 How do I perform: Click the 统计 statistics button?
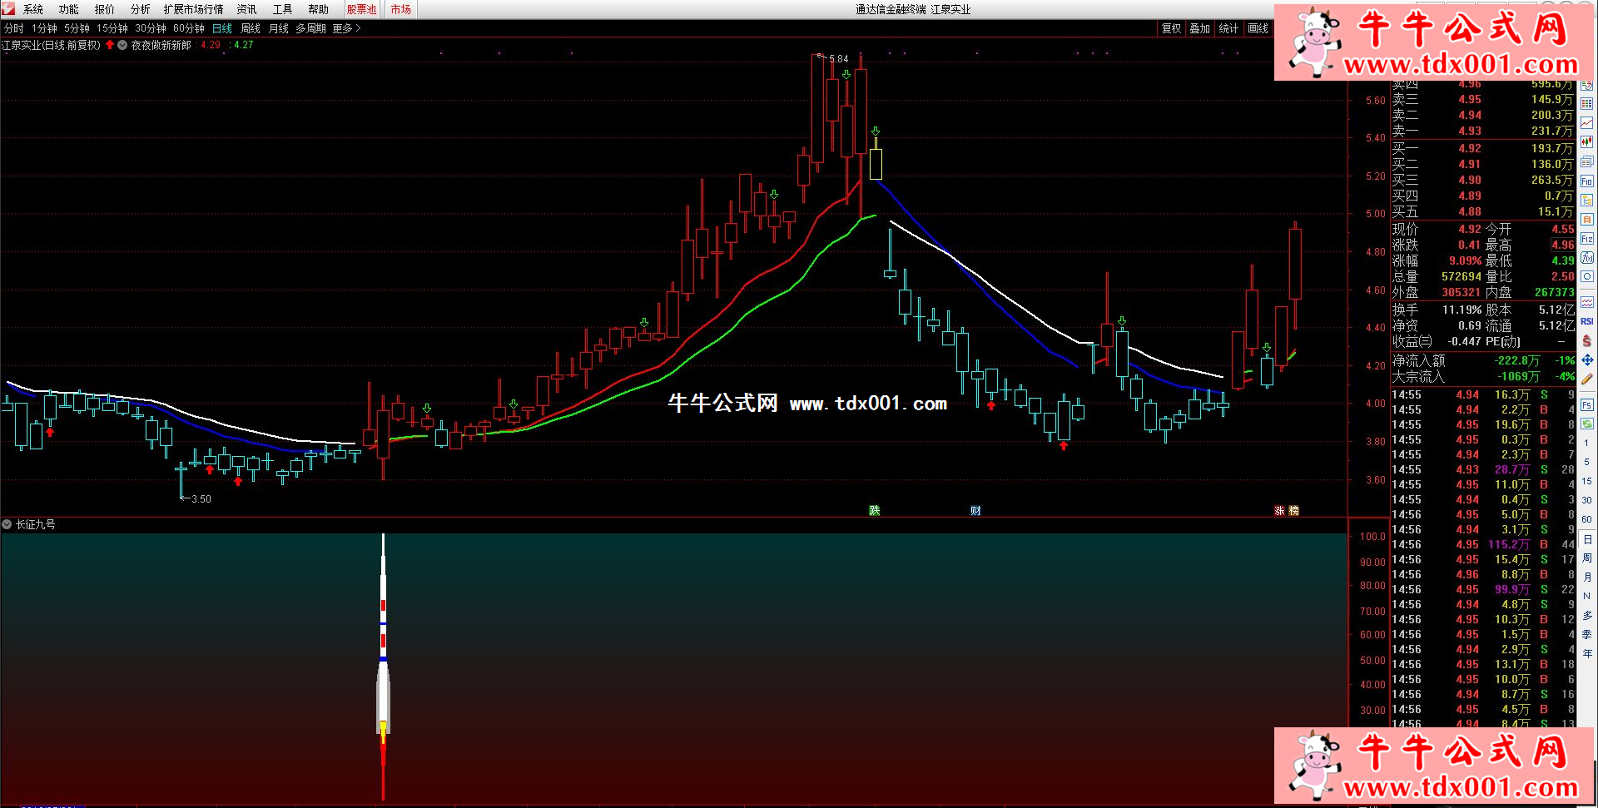(1228, 28)
